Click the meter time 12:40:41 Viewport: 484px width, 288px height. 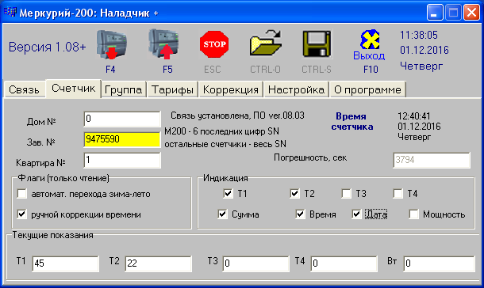[414, 116]
